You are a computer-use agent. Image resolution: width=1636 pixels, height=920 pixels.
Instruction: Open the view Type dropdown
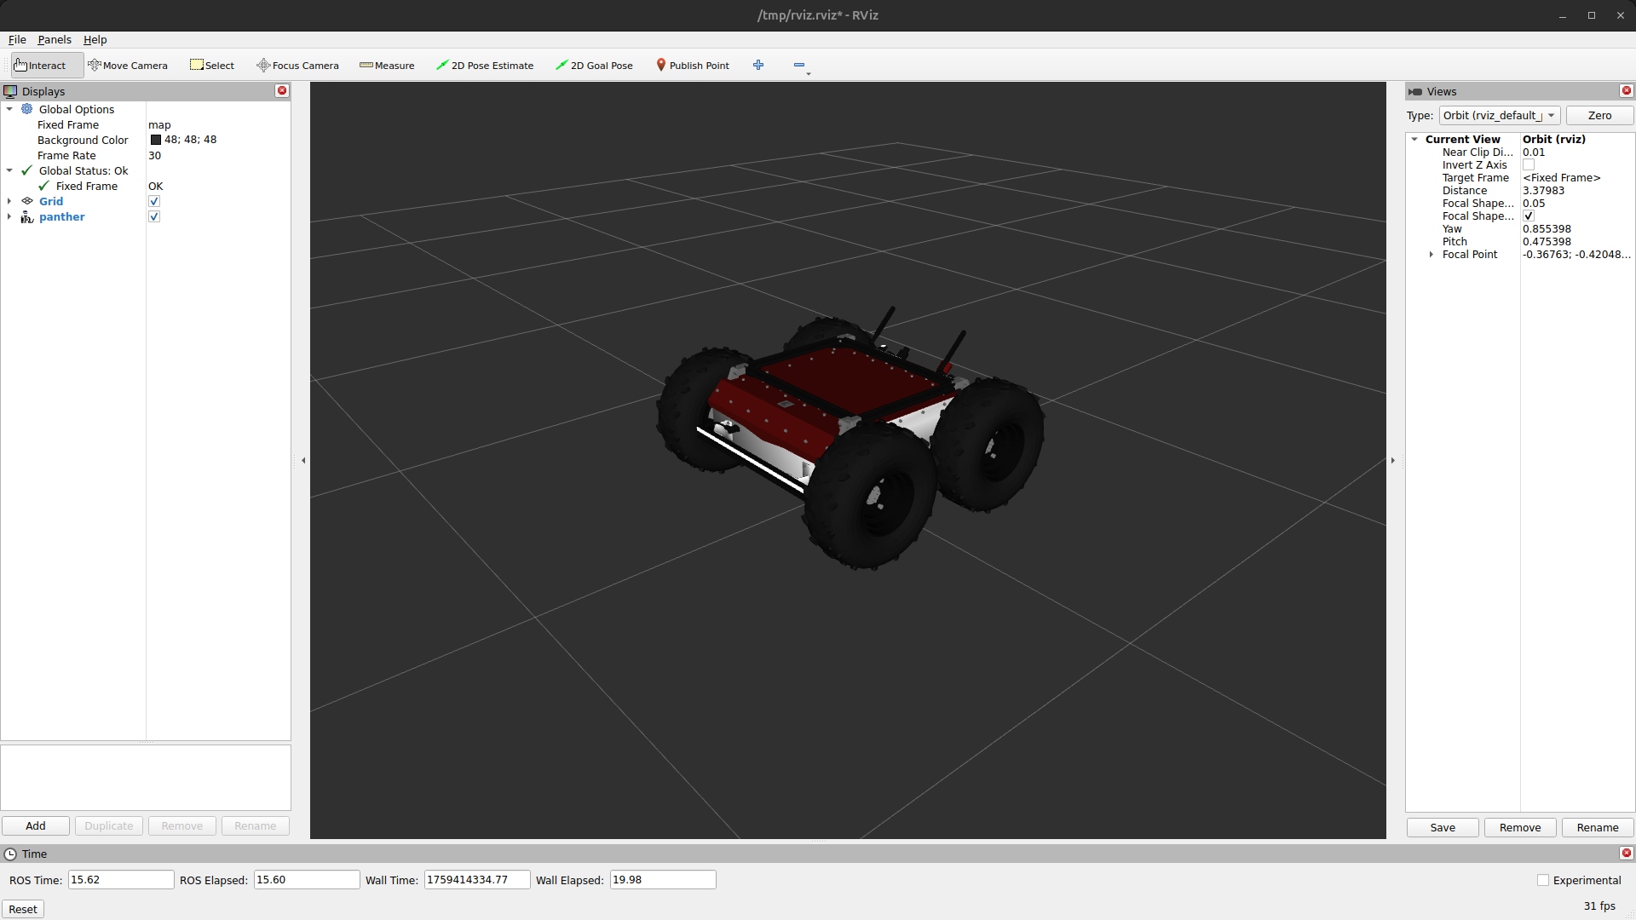(1500, 116)
